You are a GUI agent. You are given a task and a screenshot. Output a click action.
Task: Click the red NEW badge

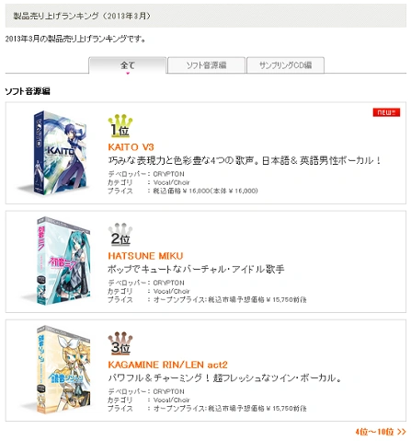point(386,112)
